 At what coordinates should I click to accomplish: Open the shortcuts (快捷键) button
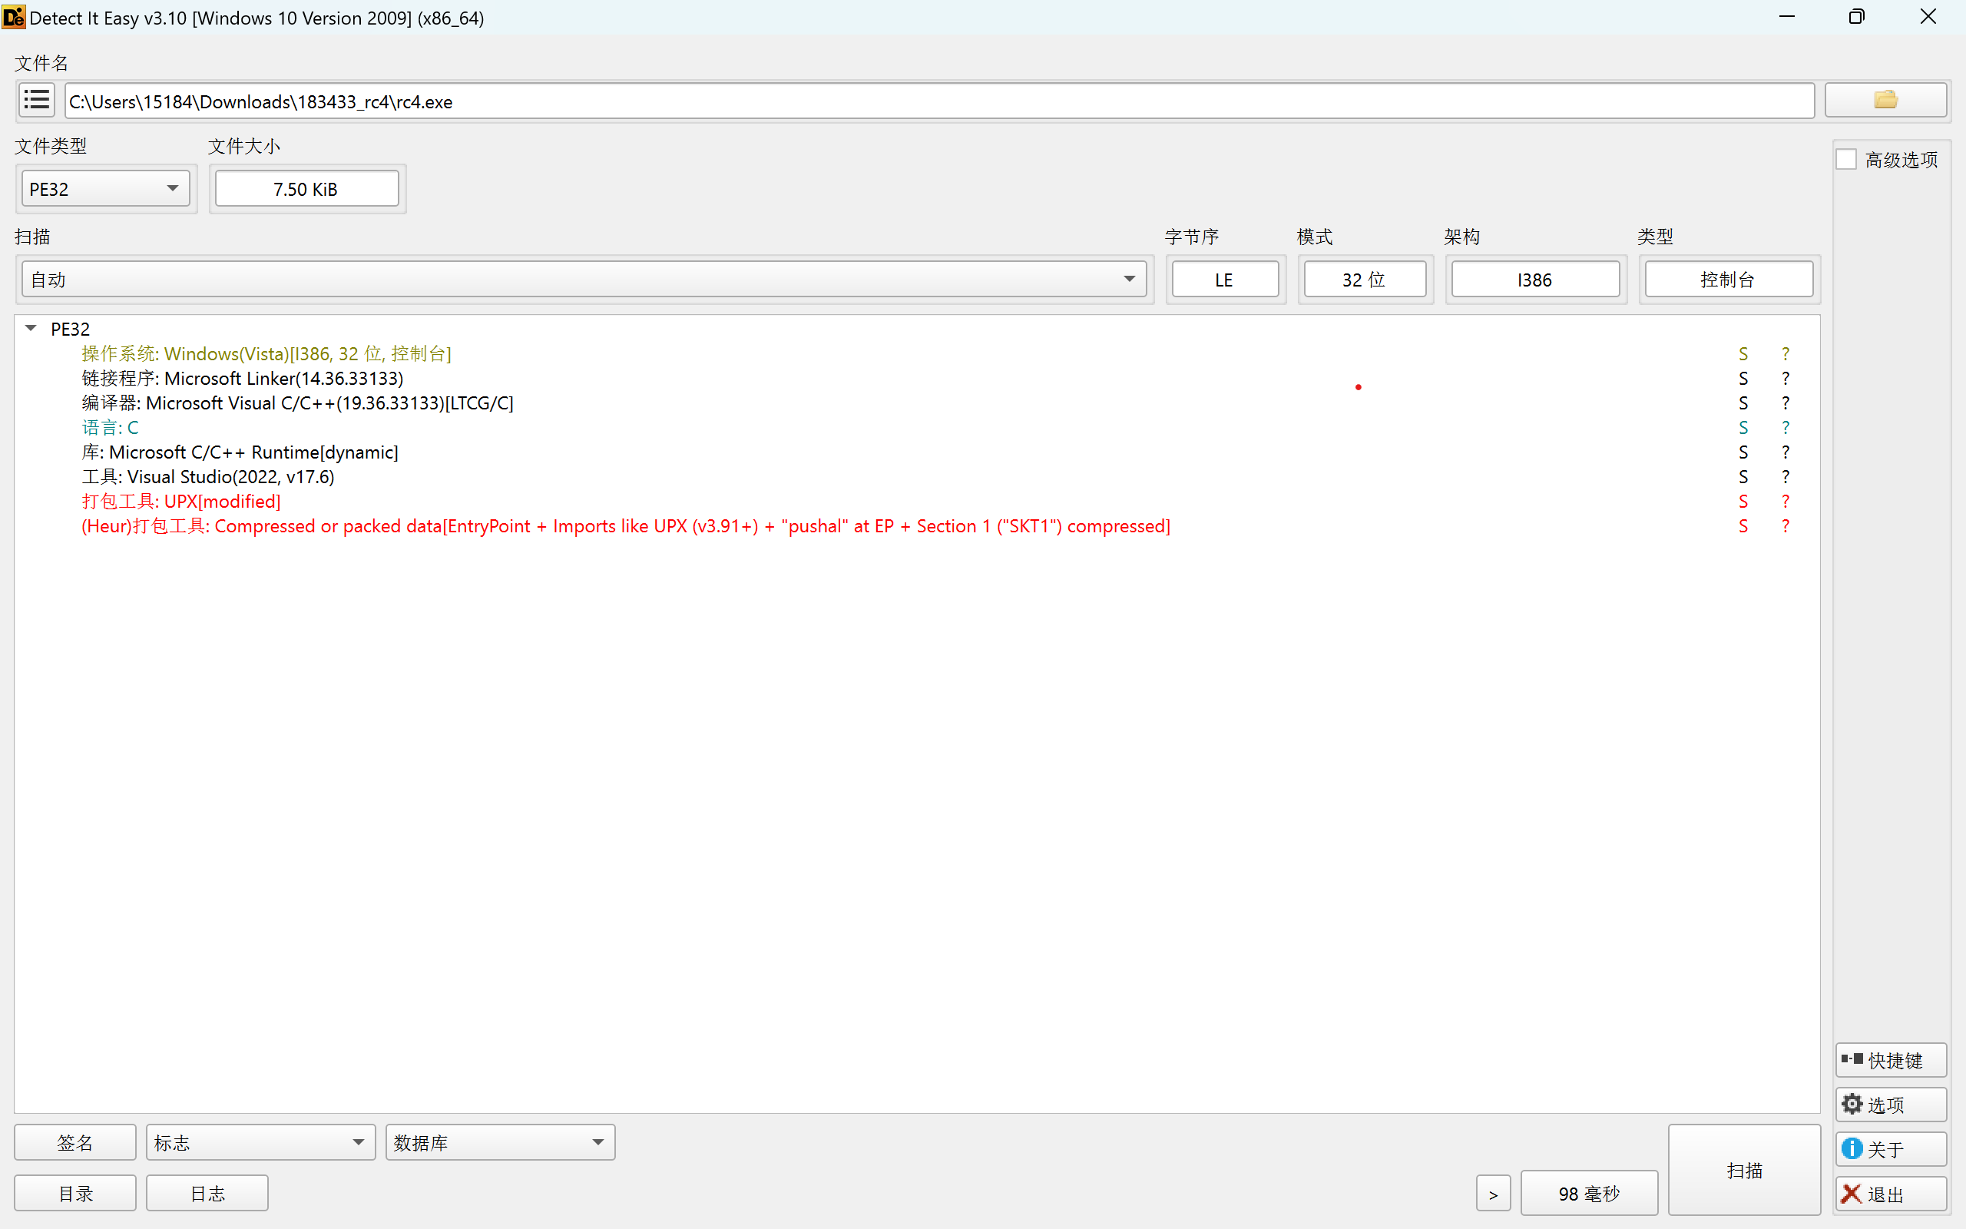(1890, 1060)
